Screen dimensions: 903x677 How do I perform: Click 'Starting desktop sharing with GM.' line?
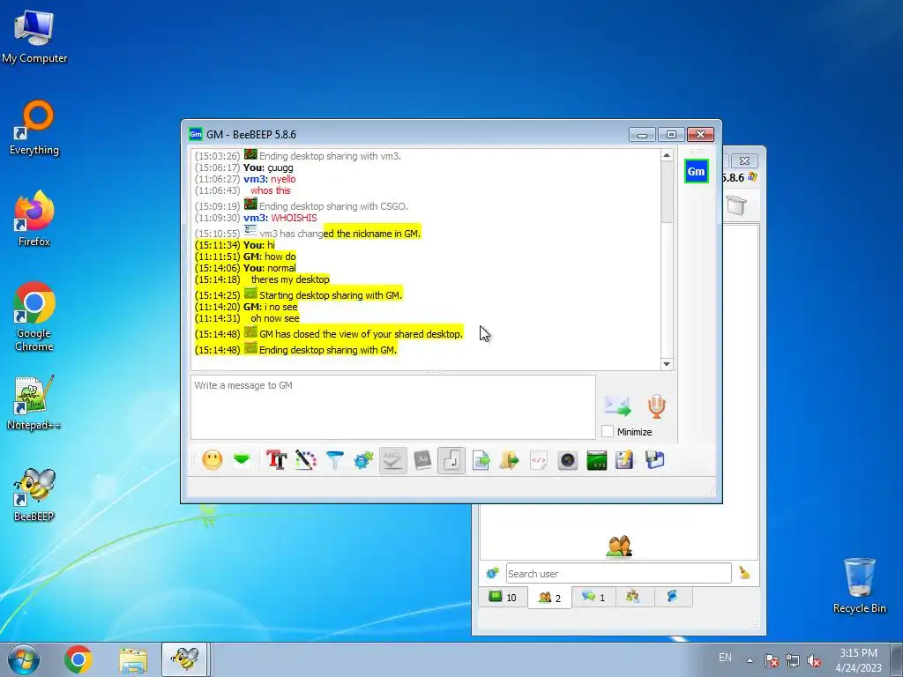point(331,295)
